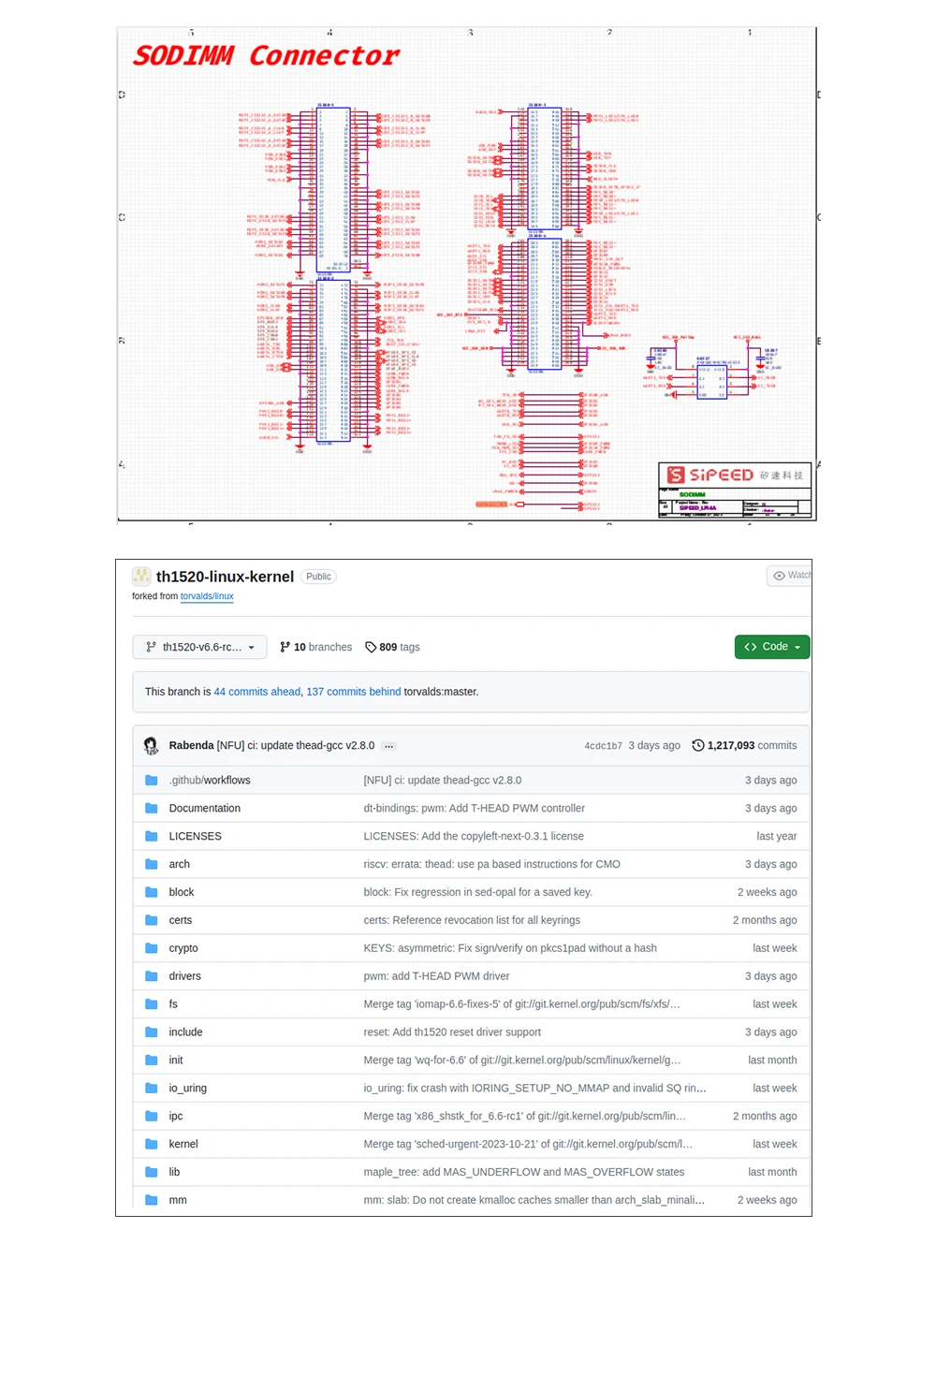Open the io_uring folder entry
936x1390 pixels.
tap(187, 1088)
